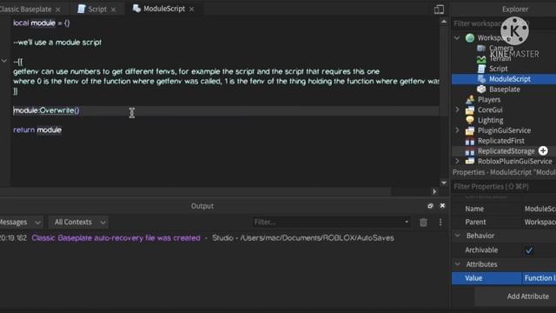Select the Value attribute row
This screenshot has width=556, height=313.
point(504,278)
